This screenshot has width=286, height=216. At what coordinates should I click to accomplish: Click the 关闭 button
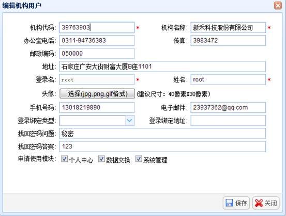pyautogui.click(x=266, y=203)
